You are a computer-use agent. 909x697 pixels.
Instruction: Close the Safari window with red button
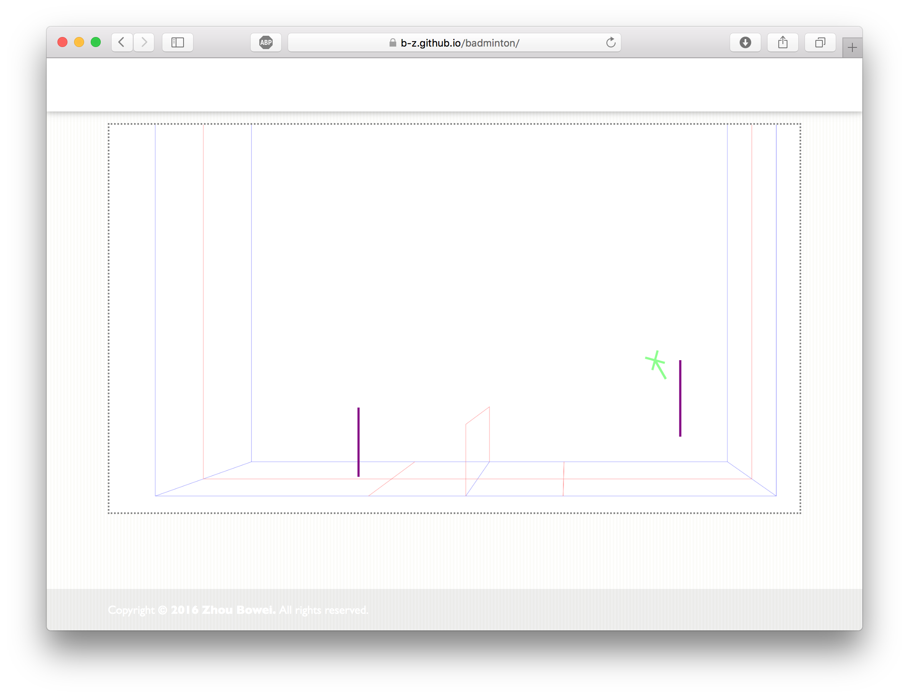tap(62, 42)
